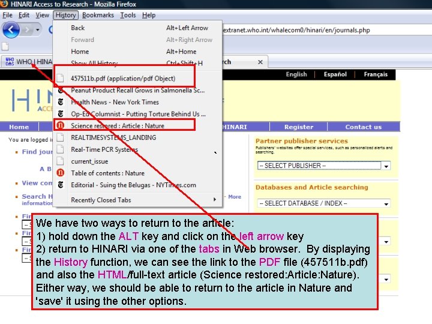Click page icon beside current_issue
Viewport: 432px width, 324px height.
(60, 161)
